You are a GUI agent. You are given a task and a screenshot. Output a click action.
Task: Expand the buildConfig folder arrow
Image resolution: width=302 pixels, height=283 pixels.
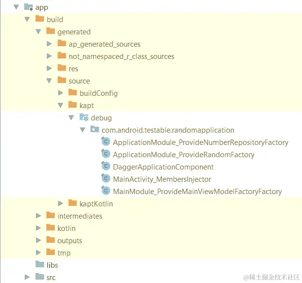pos(60,93)
